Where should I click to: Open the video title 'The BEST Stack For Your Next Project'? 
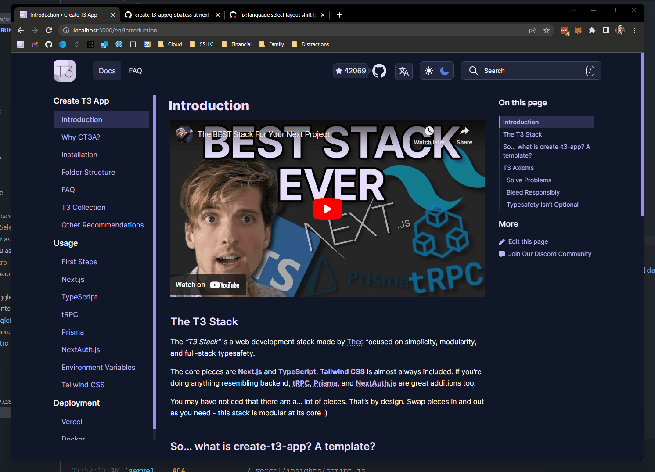point(263,134)
